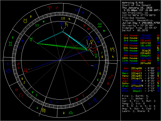Click the large yellow Venus glyph inside the wheel
Screen dimensions: 161x121
point(91,42)
